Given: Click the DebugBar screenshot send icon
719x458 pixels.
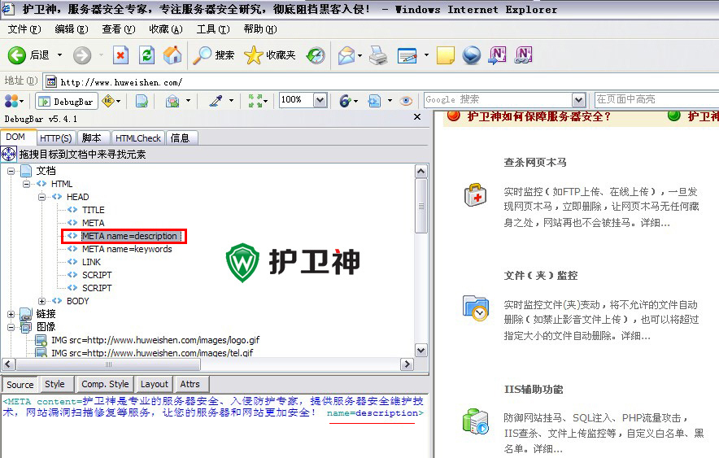Looking at the screenshot, I should click(x=374, y=101).
